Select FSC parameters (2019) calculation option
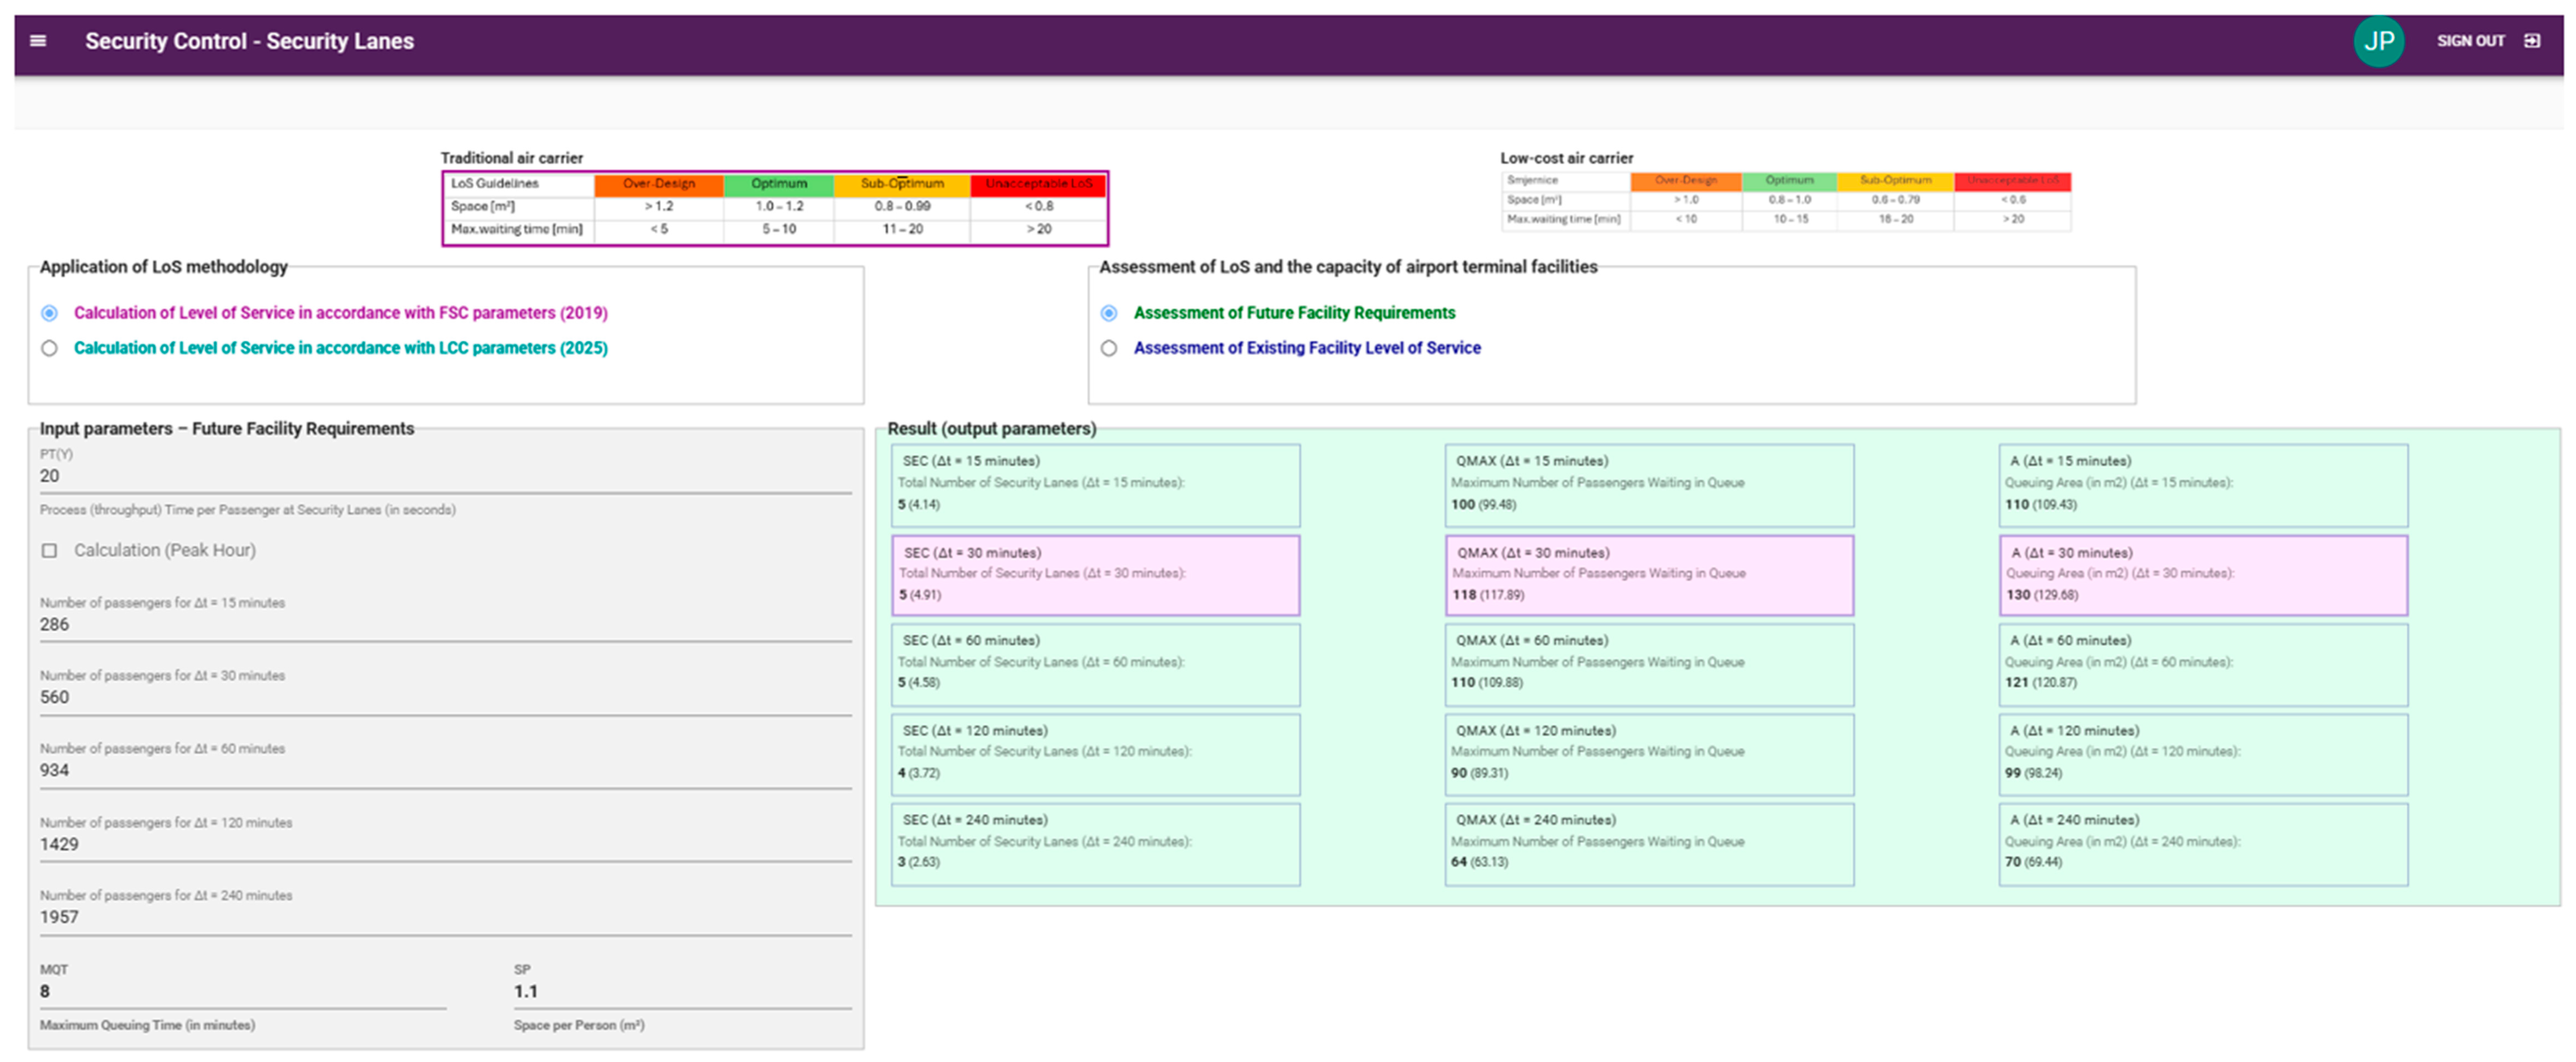 pos(49,313)
